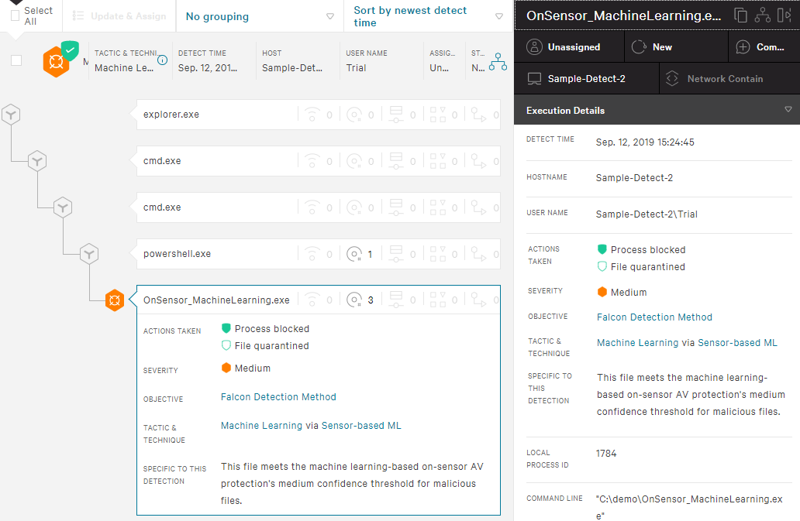The image size is (800, 521).
Task: Click the child-process arrow icon on second cmd.exe row
Action: (x=478, y=207)
